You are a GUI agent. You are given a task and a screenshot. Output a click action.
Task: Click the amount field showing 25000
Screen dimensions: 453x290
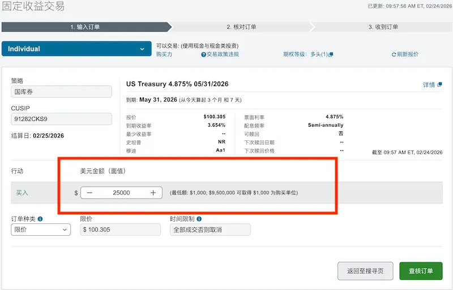[x=121, y=193]
